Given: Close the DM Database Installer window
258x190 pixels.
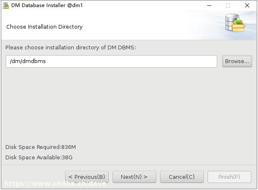Looking at the screenshot, I should (247, 5).
